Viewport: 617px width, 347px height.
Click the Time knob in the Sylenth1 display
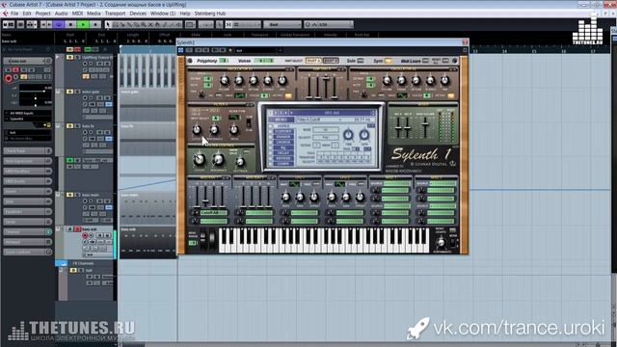coord(348,135)
